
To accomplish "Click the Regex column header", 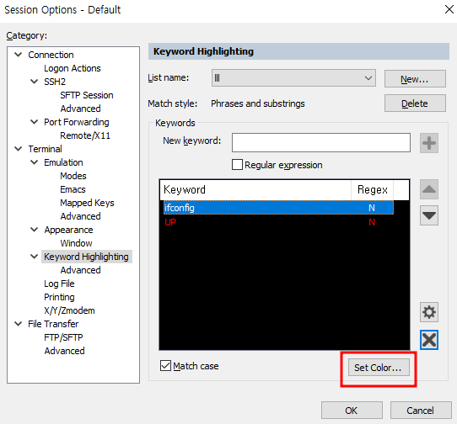I will click(x=372, y=189).
